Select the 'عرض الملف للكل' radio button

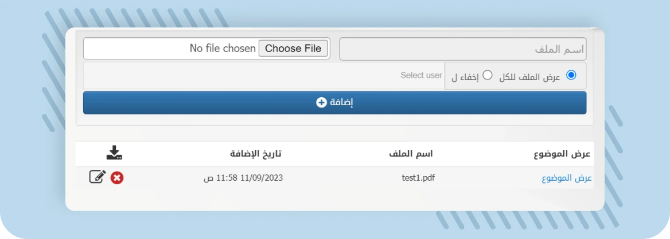pyautogui.click(x=571, y=75)
